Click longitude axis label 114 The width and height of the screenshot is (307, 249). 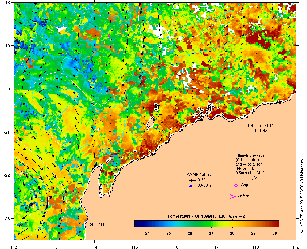click(x=94, y=247)
